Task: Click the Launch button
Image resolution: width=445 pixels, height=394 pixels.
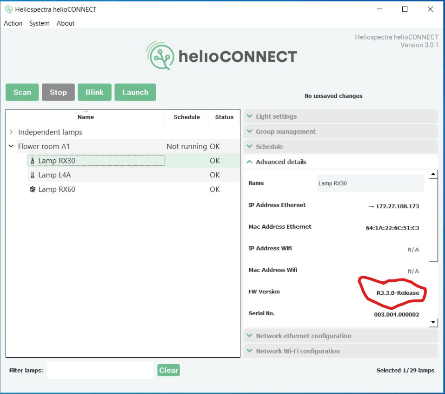Action: tap(135, 92)
